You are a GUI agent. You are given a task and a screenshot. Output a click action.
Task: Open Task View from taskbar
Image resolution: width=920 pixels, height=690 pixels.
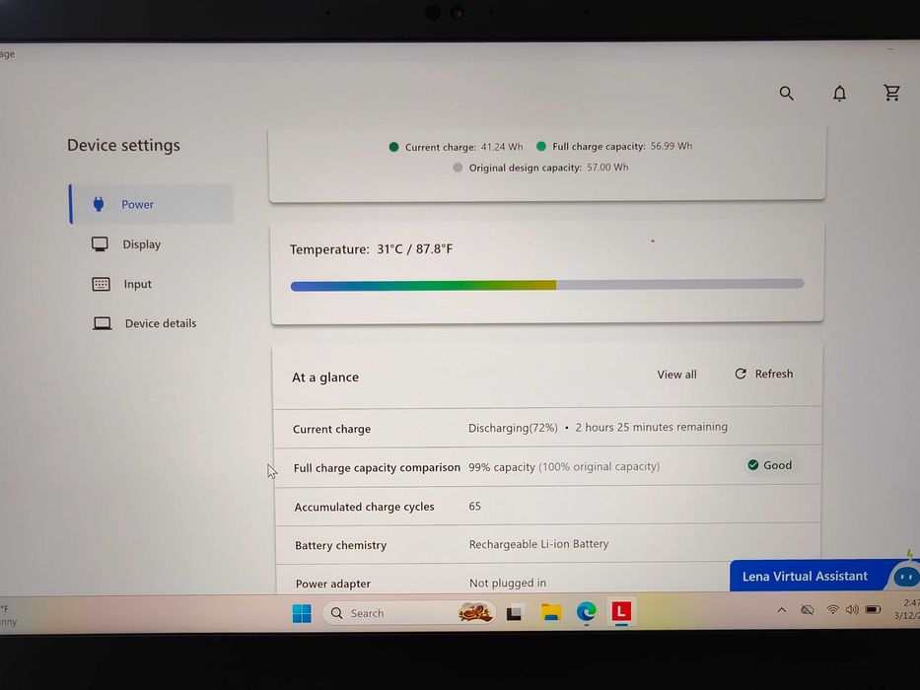point(515,613)
